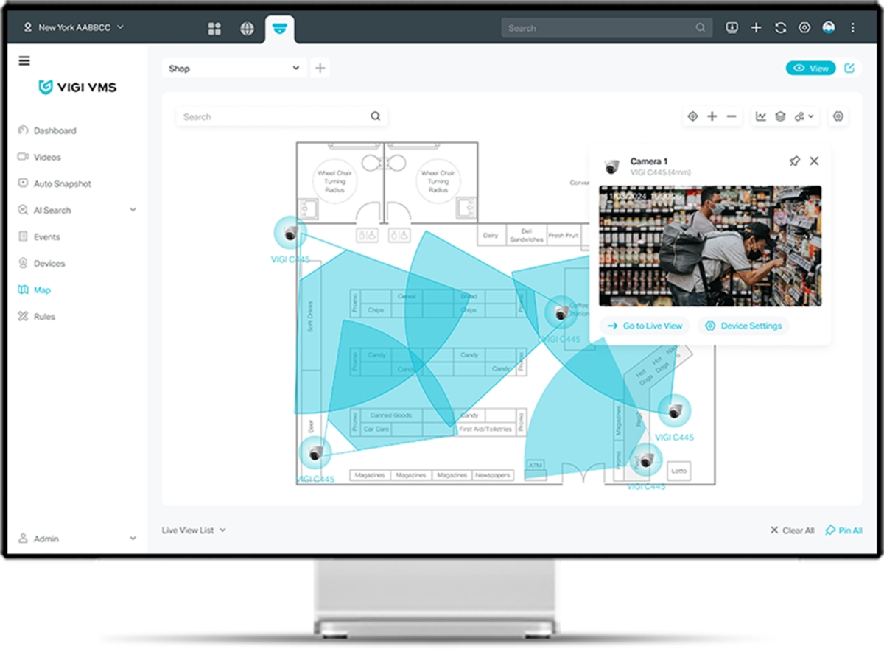This screenshot has height=649, width=884.
Task: Toggle the View mode eye button
Action: (x=811, y=68)
